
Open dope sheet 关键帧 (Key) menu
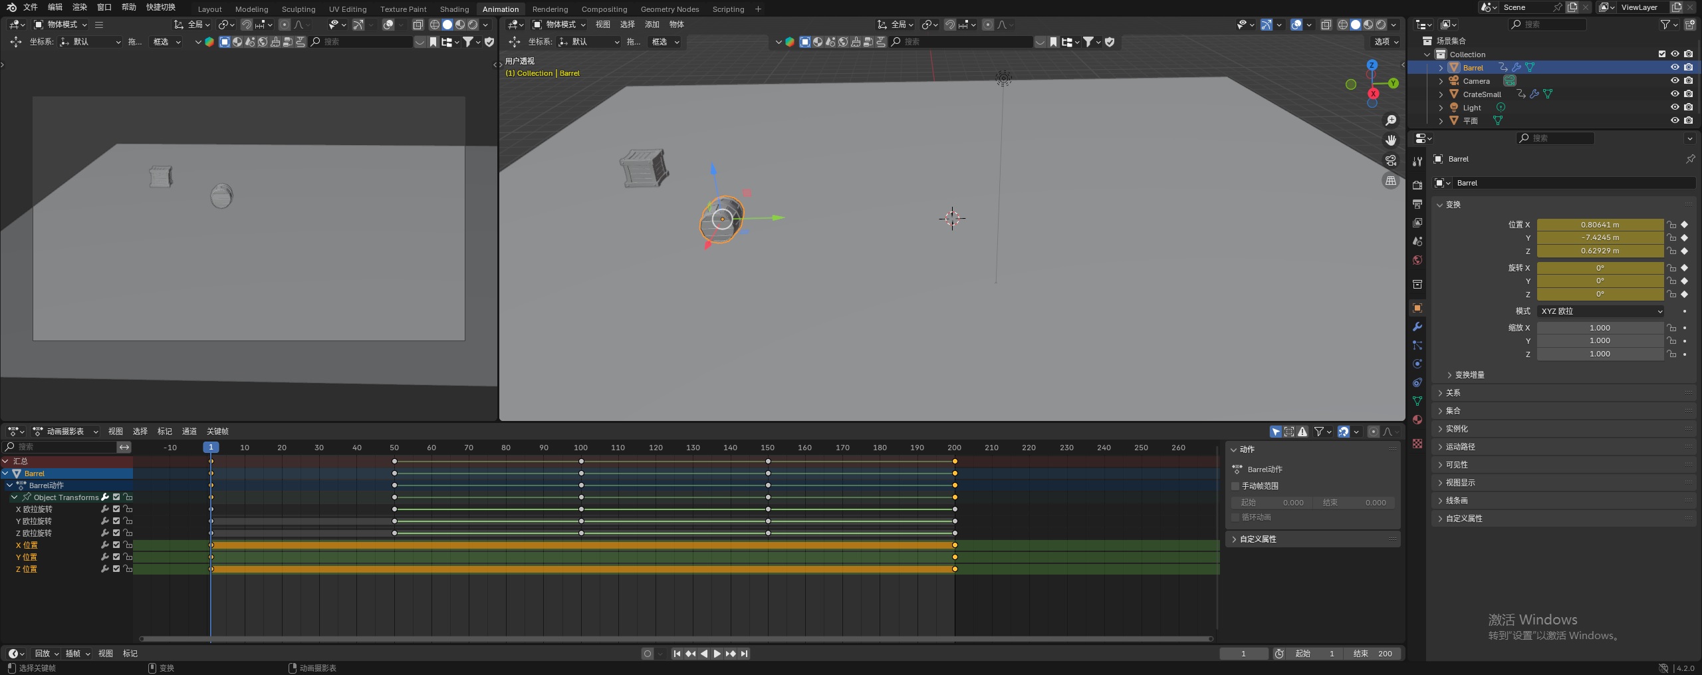(217, 432)
